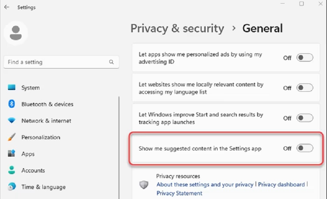Click the Find a setting search box
The width and height of the screenshot is (327, 199).
pos(61,62)
